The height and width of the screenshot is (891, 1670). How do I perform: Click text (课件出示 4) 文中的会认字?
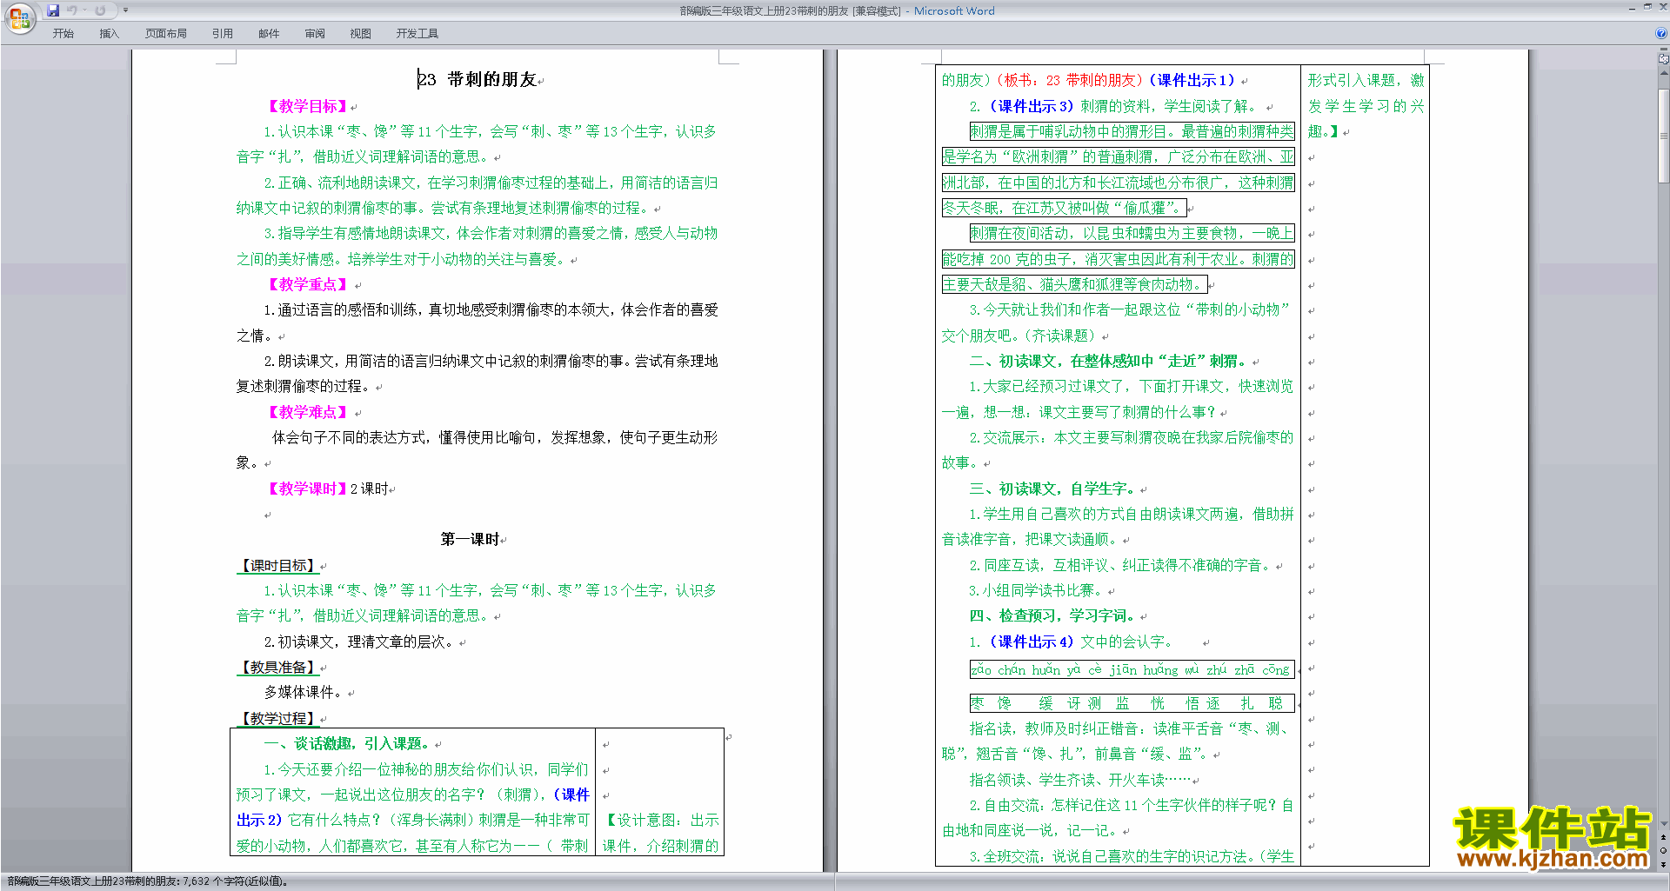[1081, 642]
